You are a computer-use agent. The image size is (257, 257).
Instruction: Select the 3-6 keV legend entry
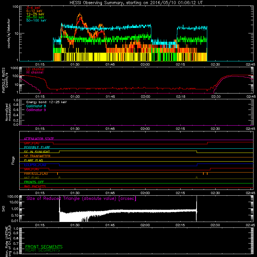pos(33,8)
